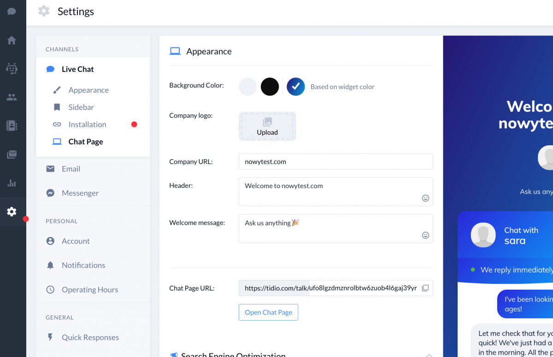Screen dimensions: 553x357
Task: Click the gear icon beside Settings title
Action: pos(44,11)
